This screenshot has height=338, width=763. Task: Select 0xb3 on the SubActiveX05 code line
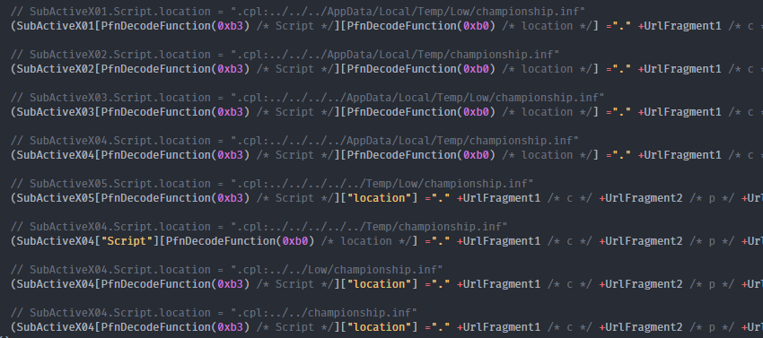tap(230, 198)
